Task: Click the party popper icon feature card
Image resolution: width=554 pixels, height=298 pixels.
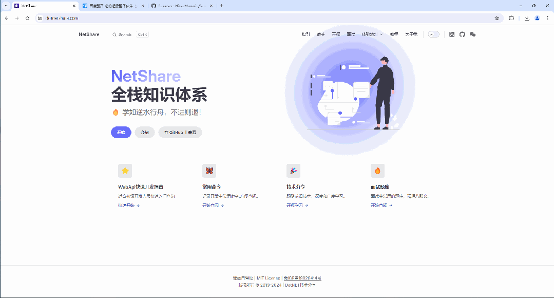Action: pos(293,171)
